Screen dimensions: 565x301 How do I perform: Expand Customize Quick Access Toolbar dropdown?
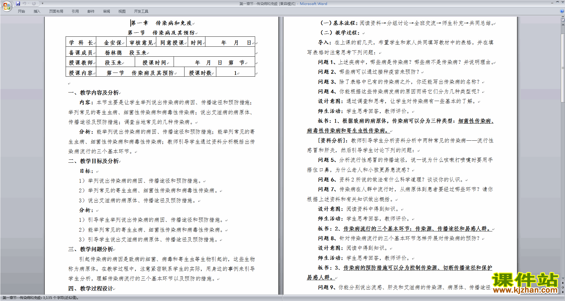coord(42,4)
